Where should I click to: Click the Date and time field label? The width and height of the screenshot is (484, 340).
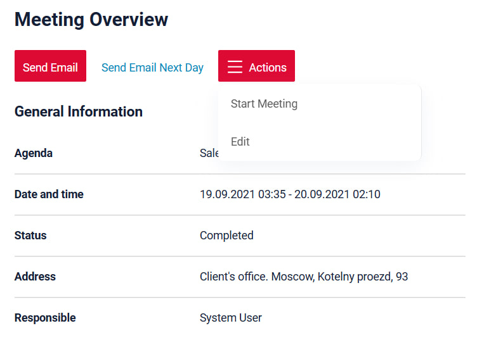49,194
